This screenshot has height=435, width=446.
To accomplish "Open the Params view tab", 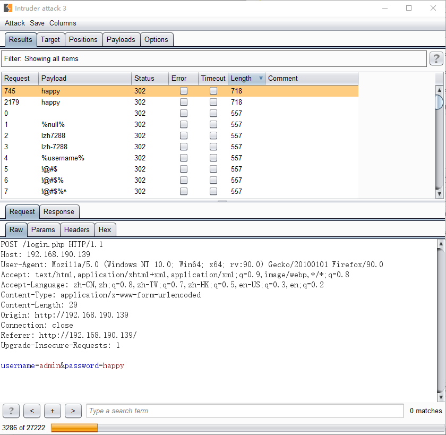I will coord(43,229).
